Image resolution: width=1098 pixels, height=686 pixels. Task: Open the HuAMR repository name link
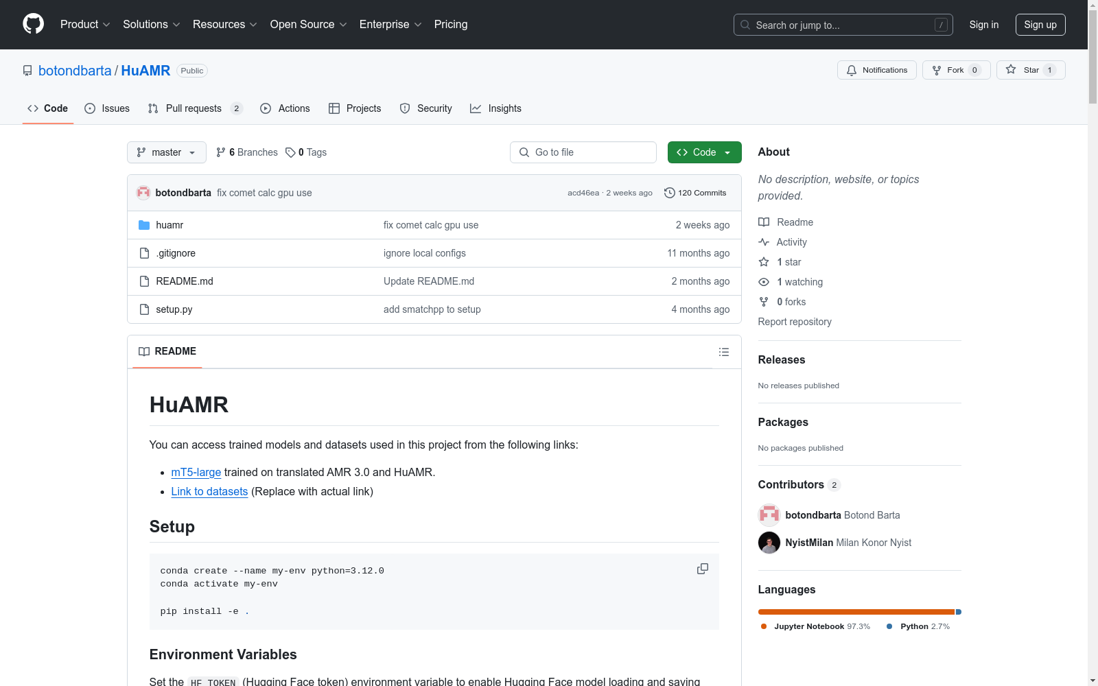(145, 71)
